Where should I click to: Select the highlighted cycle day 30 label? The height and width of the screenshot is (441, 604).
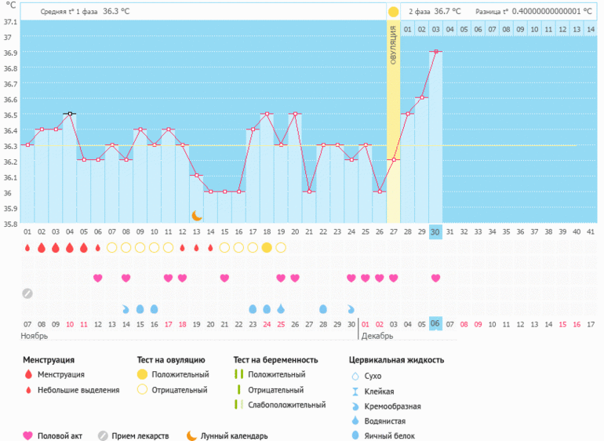click(x=435, y=231)
